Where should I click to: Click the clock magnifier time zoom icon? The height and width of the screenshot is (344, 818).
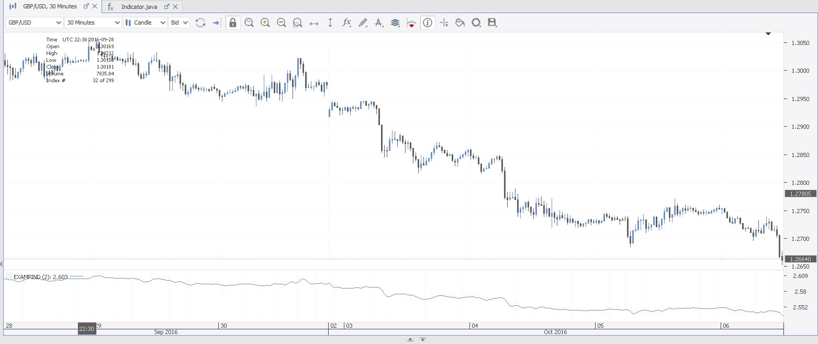pos(249,23)
